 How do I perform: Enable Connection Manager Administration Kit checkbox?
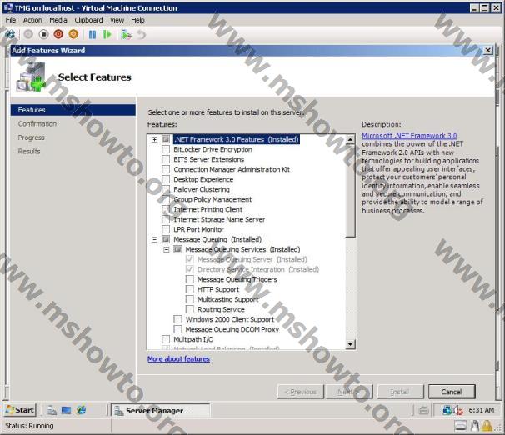tap(166, 169)
